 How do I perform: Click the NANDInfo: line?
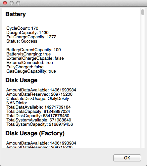point(17,103)
